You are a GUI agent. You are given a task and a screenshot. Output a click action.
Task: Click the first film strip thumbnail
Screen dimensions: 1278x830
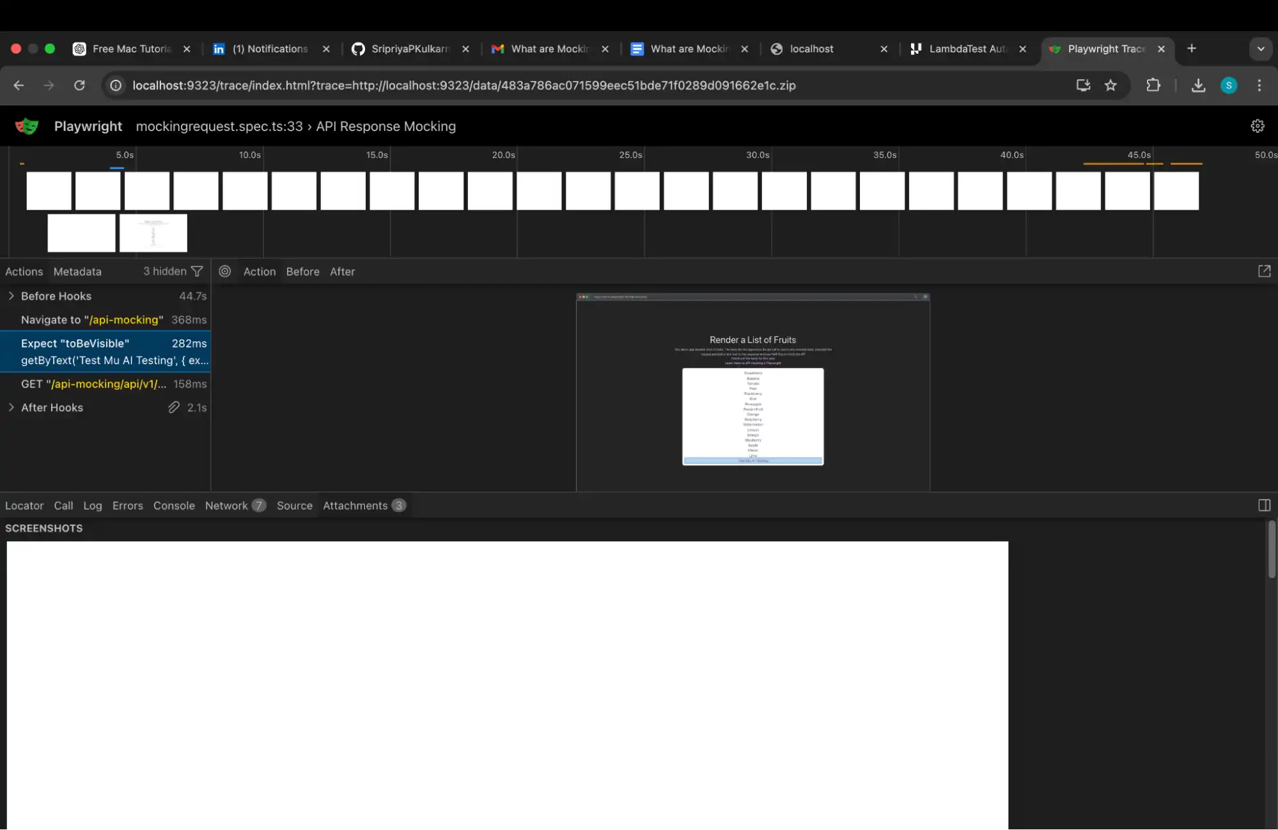point(49,190)
